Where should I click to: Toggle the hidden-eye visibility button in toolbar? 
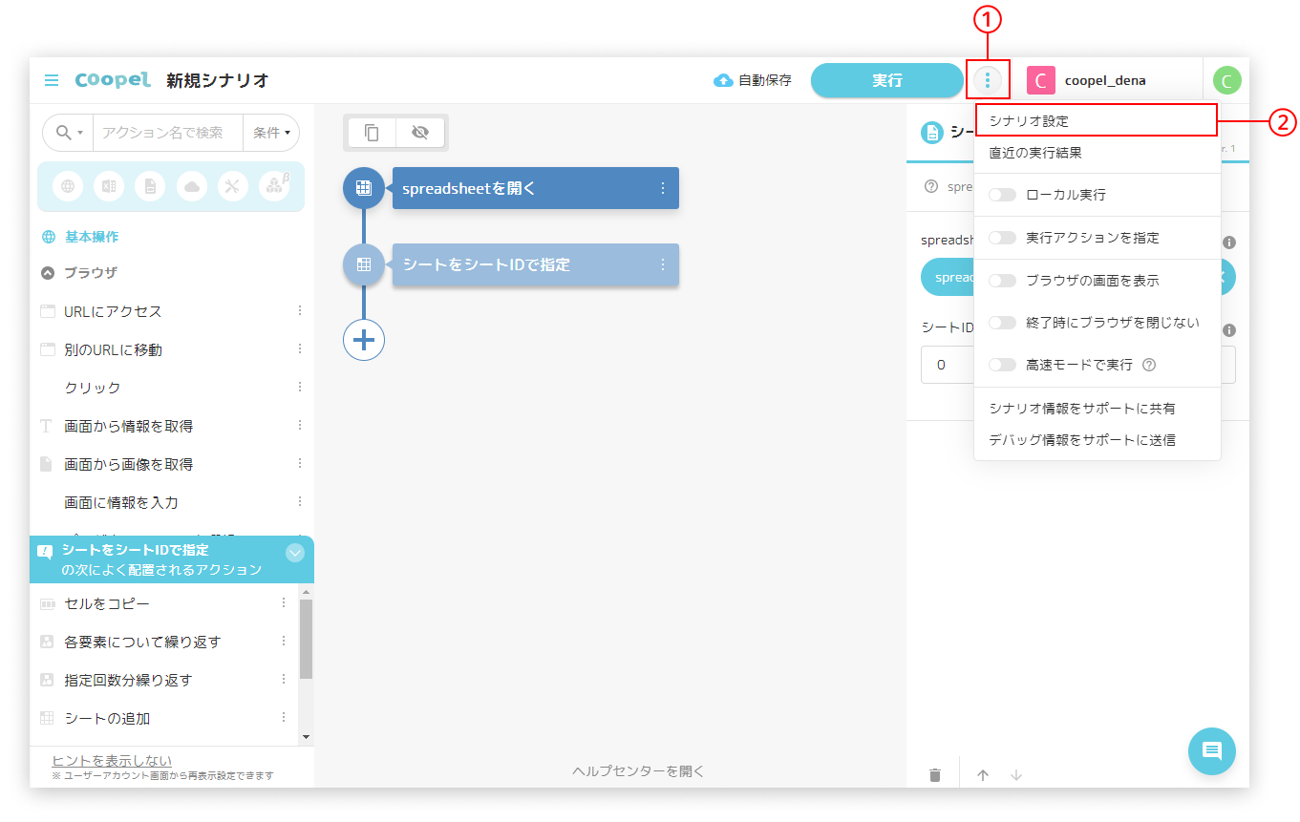[x=420, y=133]
